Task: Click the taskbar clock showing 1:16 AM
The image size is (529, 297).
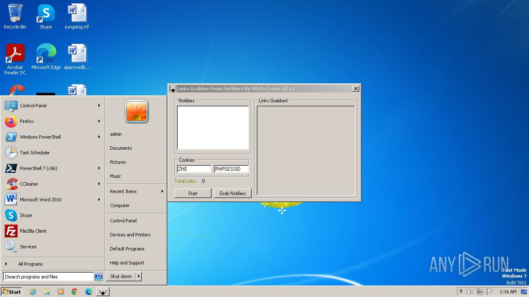Action: [x=508, y=292]
